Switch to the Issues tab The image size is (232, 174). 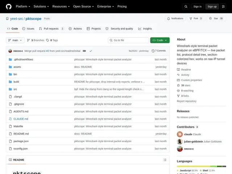28,29
